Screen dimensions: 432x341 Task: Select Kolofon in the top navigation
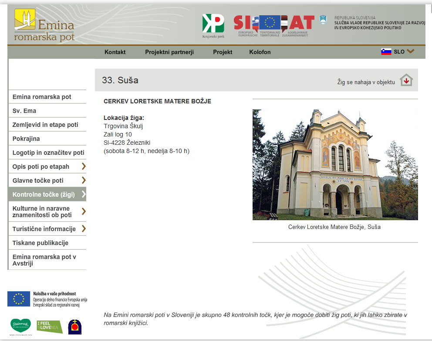(260, 52)
